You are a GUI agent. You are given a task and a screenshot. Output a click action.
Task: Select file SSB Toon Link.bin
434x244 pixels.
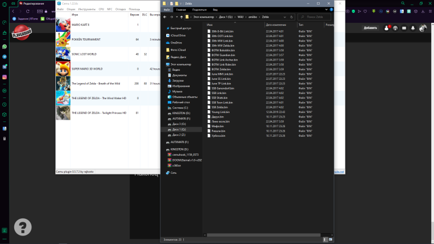coord(222,103)
